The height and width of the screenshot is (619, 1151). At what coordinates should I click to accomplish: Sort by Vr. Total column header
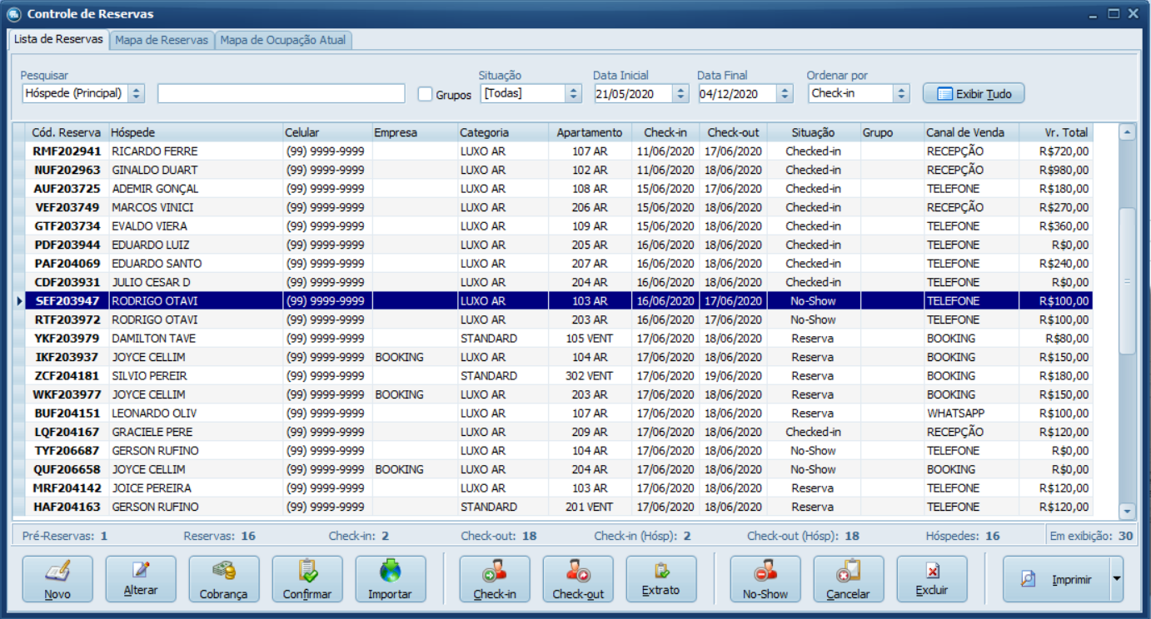pos(1055,132)
